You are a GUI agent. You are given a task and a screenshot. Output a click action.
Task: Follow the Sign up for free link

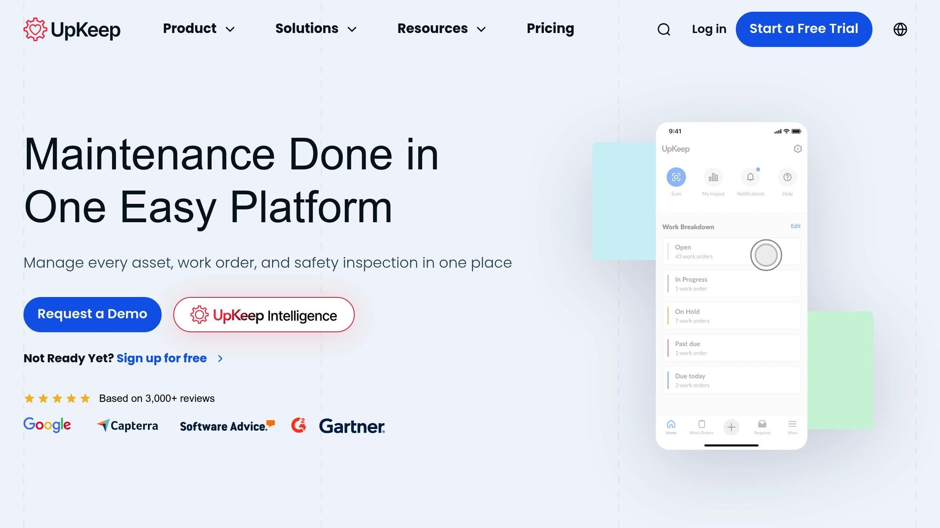(x=162, y=358)
